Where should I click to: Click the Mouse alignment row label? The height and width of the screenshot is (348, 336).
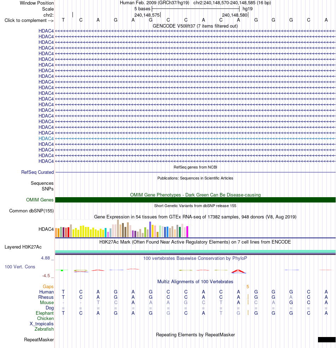point(47,302)
